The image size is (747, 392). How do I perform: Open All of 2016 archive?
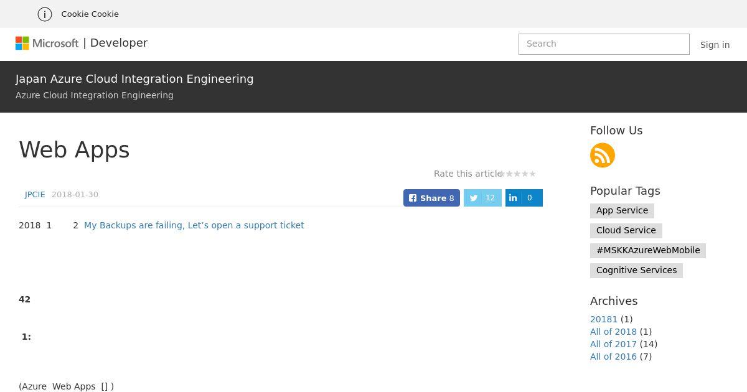pos(613,357)
